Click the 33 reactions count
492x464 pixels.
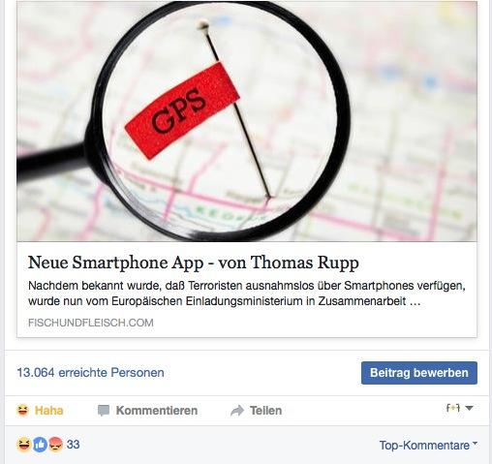point(74,445)
